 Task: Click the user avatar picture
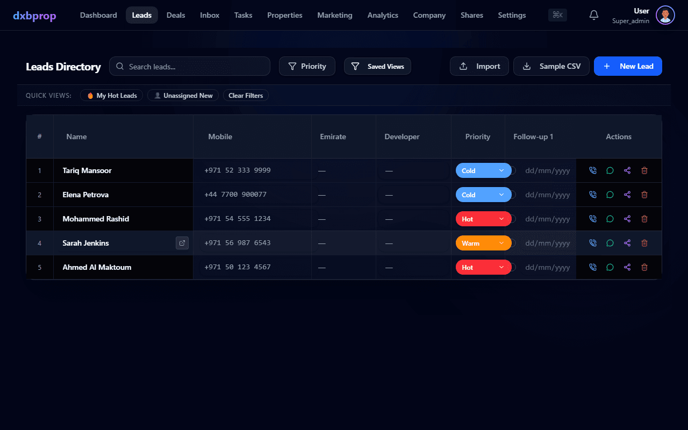point(665,15)
